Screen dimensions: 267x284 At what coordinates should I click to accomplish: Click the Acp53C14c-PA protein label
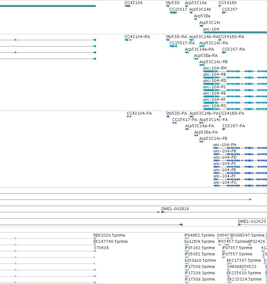point(213,120)
